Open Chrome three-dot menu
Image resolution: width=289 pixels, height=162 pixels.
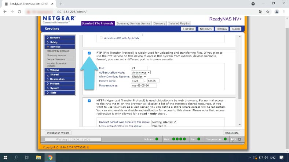(284, 12)
